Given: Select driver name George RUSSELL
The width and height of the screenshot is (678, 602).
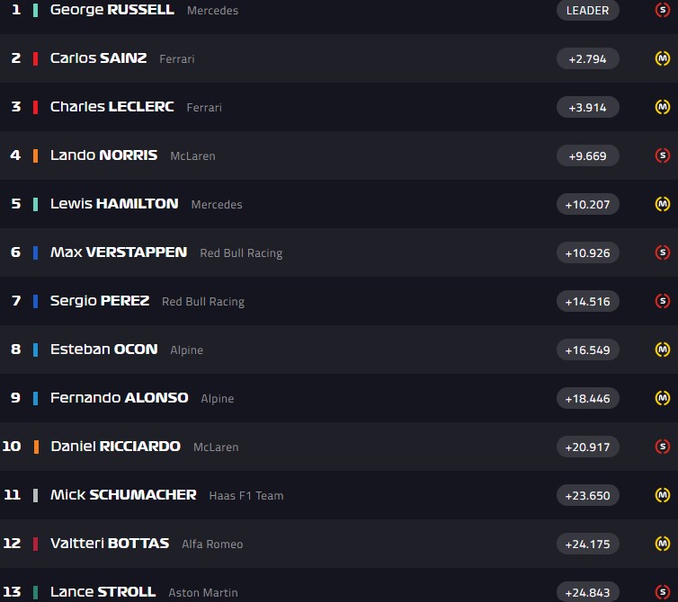Looking at the screenshot, I should click(112, 10).
